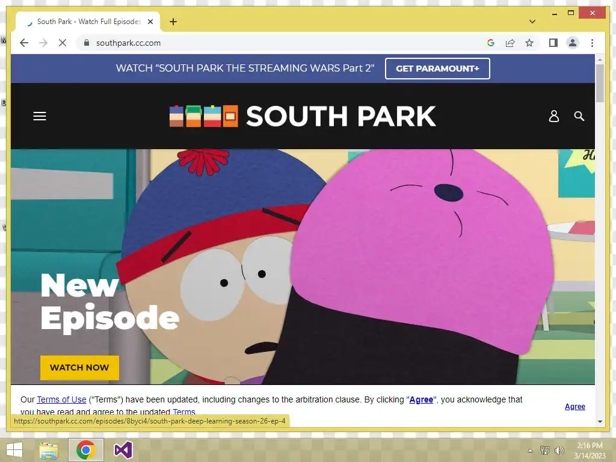Maximize the Chrome window
The width and height of the screenshot is (616, 462).
pyautogui.click(x=571, y=13)
